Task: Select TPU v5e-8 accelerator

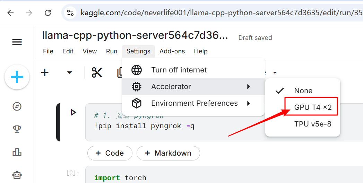Action: tap(303, 124)
